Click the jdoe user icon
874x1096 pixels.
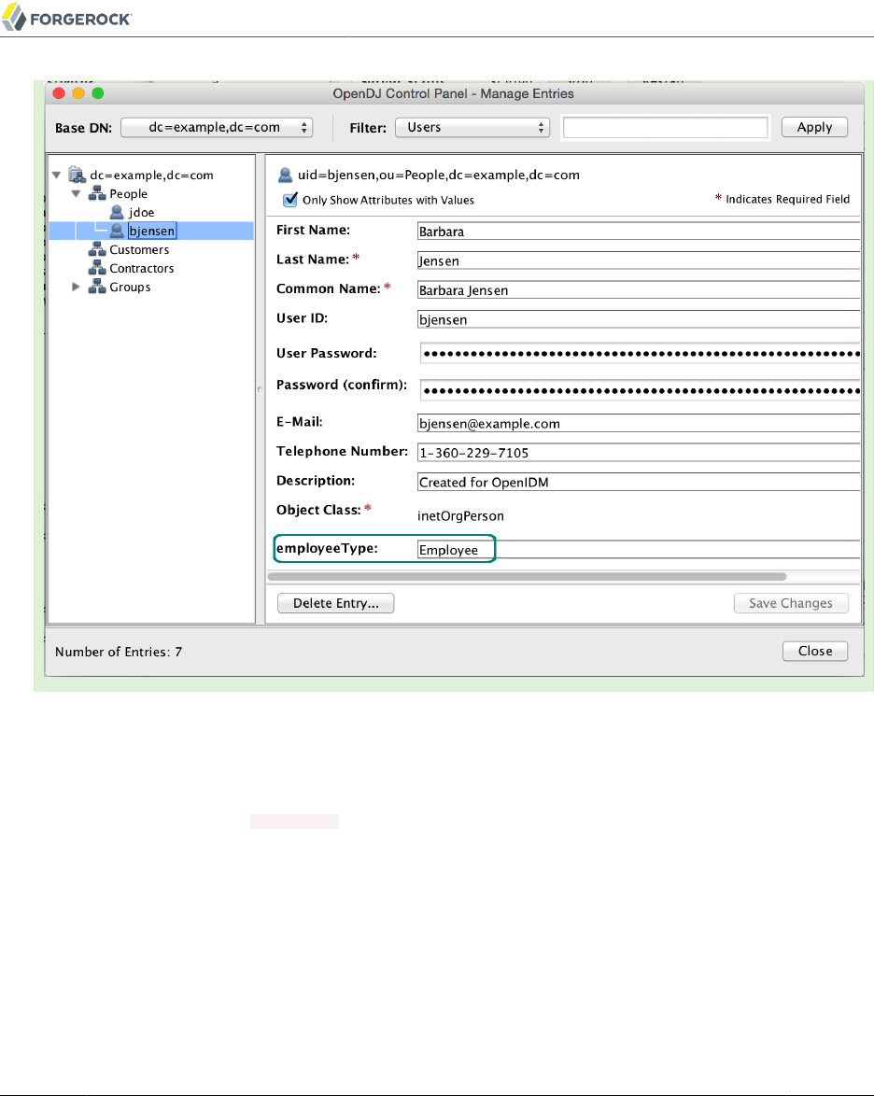(x=117, y=212)
